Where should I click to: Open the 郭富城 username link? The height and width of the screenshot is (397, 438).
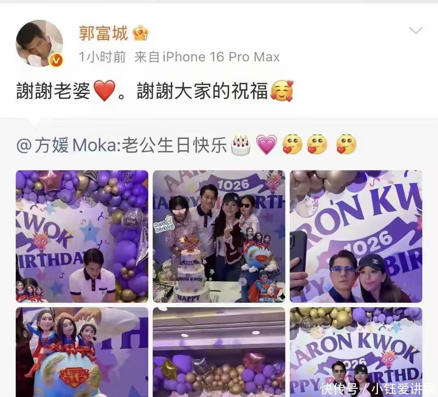103,33
